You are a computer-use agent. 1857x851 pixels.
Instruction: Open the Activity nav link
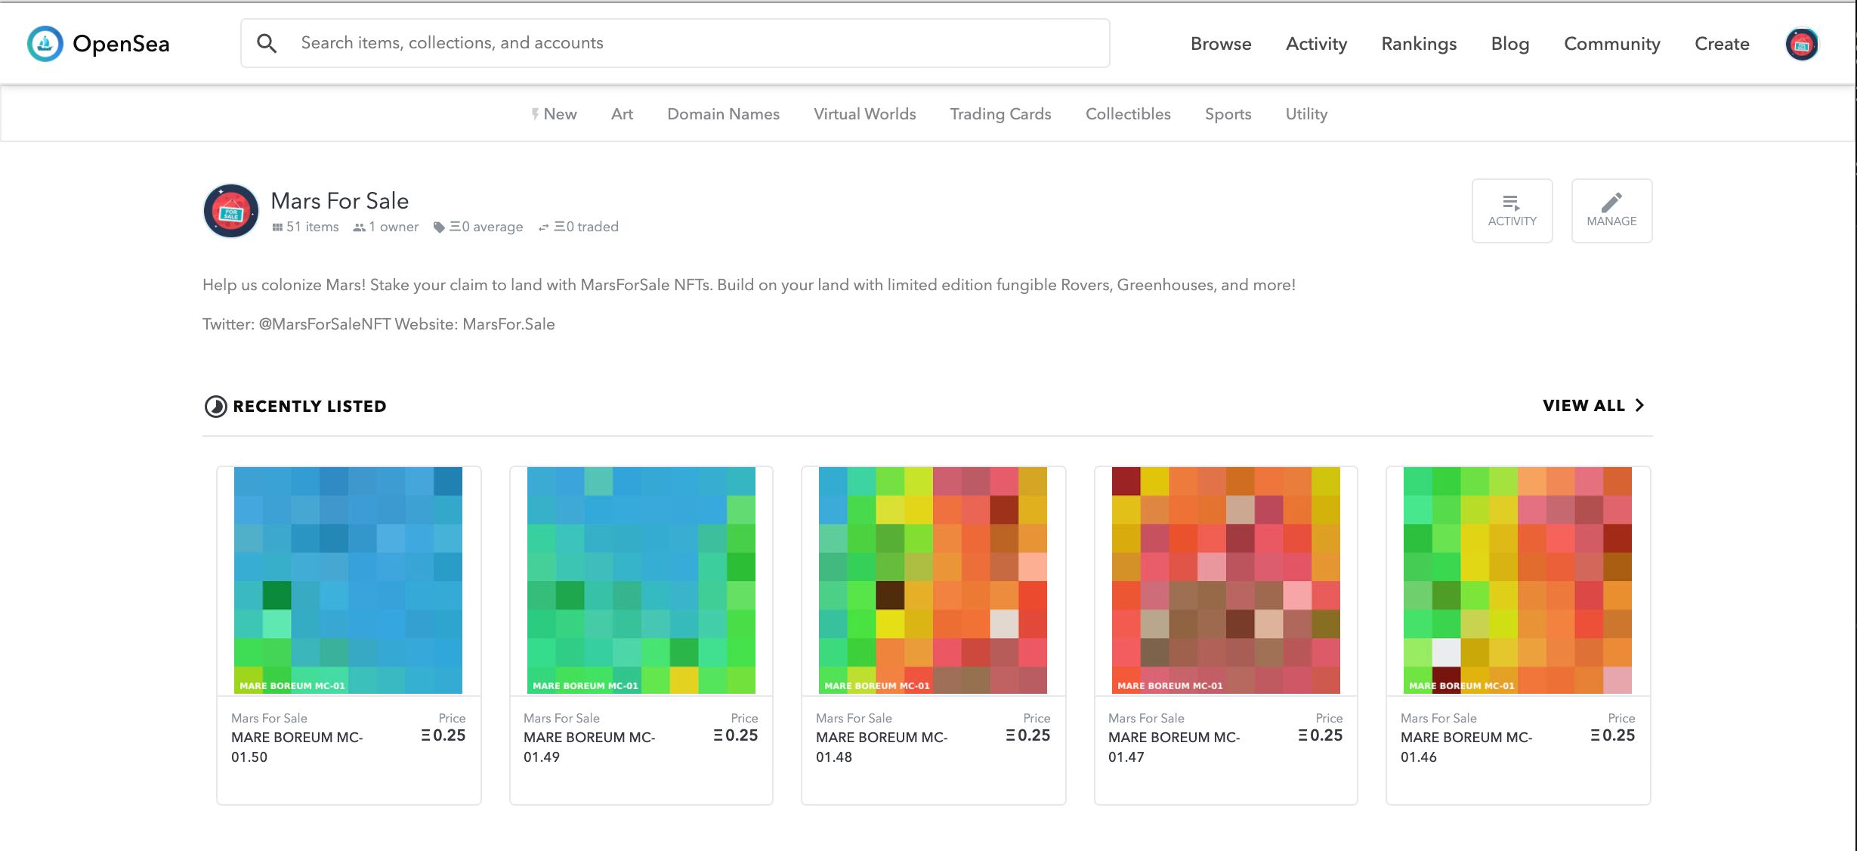tap(1316, 44)
